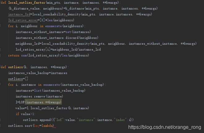The height and width of the screenshot is (133, 204).
Task: Click the local_outlier_factor name in its def line
Action: (27, 2)
